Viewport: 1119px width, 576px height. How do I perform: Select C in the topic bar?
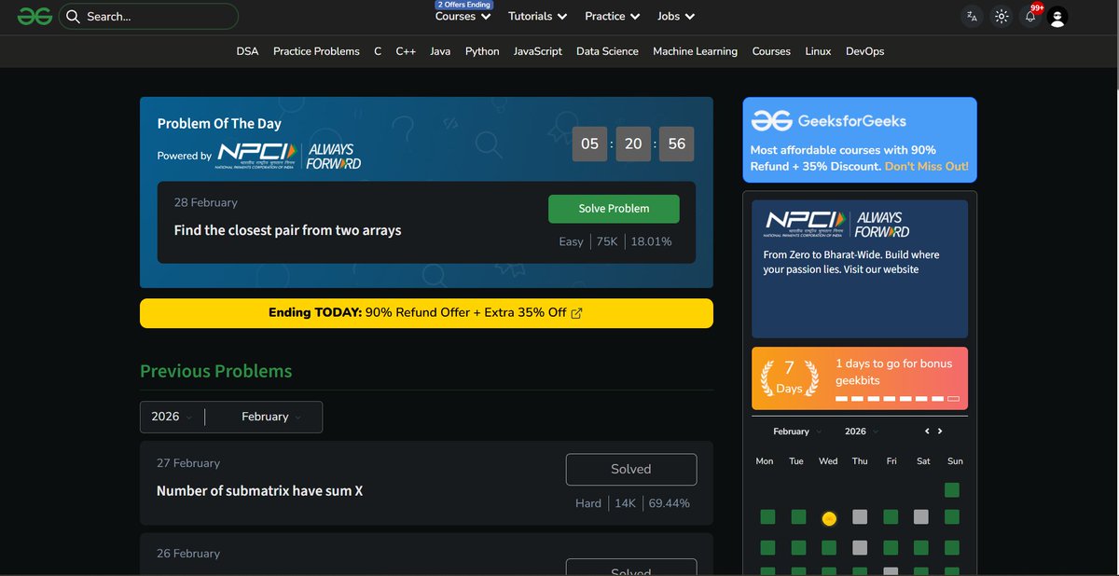[x=378, y=51]
